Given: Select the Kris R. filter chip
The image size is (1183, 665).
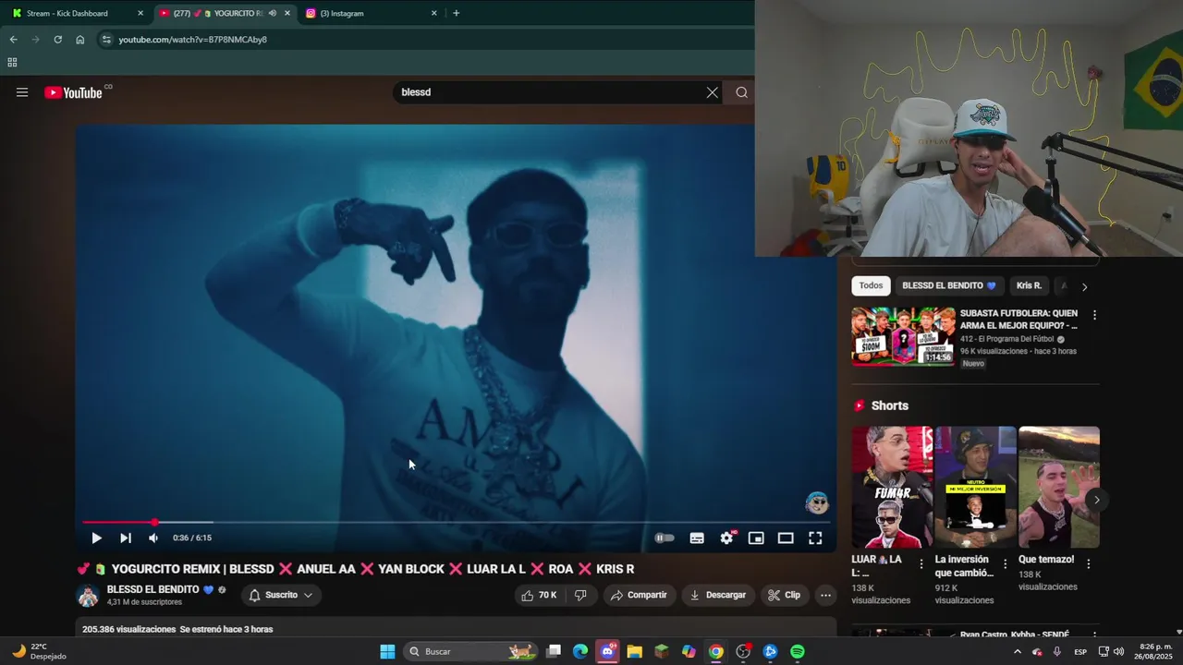Looking at the screenshot, I should pyautogui.click(x=1029, y=285).
